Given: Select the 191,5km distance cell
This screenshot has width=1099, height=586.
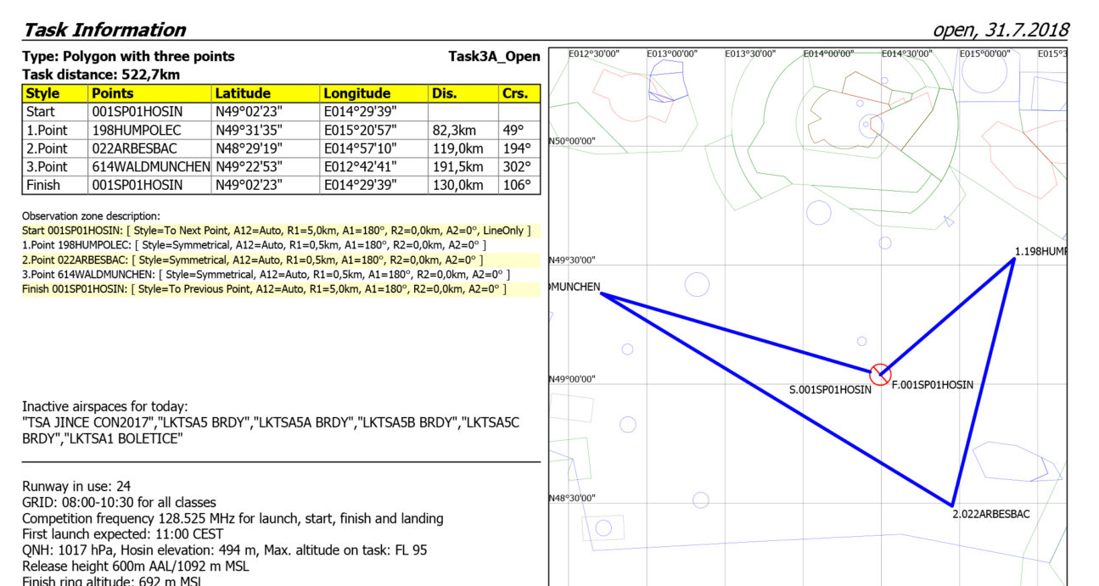Looking at the screenshot, I should click(x=457, y=167).
